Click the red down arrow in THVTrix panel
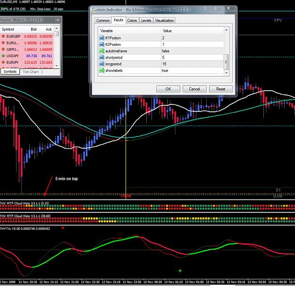This screenshot has width=295, height=286. 63,228
